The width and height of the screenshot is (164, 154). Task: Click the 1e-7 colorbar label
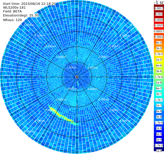[x=159, y=105]
